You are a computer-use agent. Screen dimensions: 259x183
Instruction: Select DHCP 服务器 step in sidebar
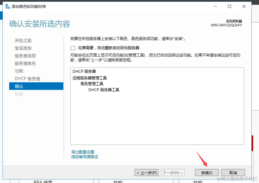[27, 79]
